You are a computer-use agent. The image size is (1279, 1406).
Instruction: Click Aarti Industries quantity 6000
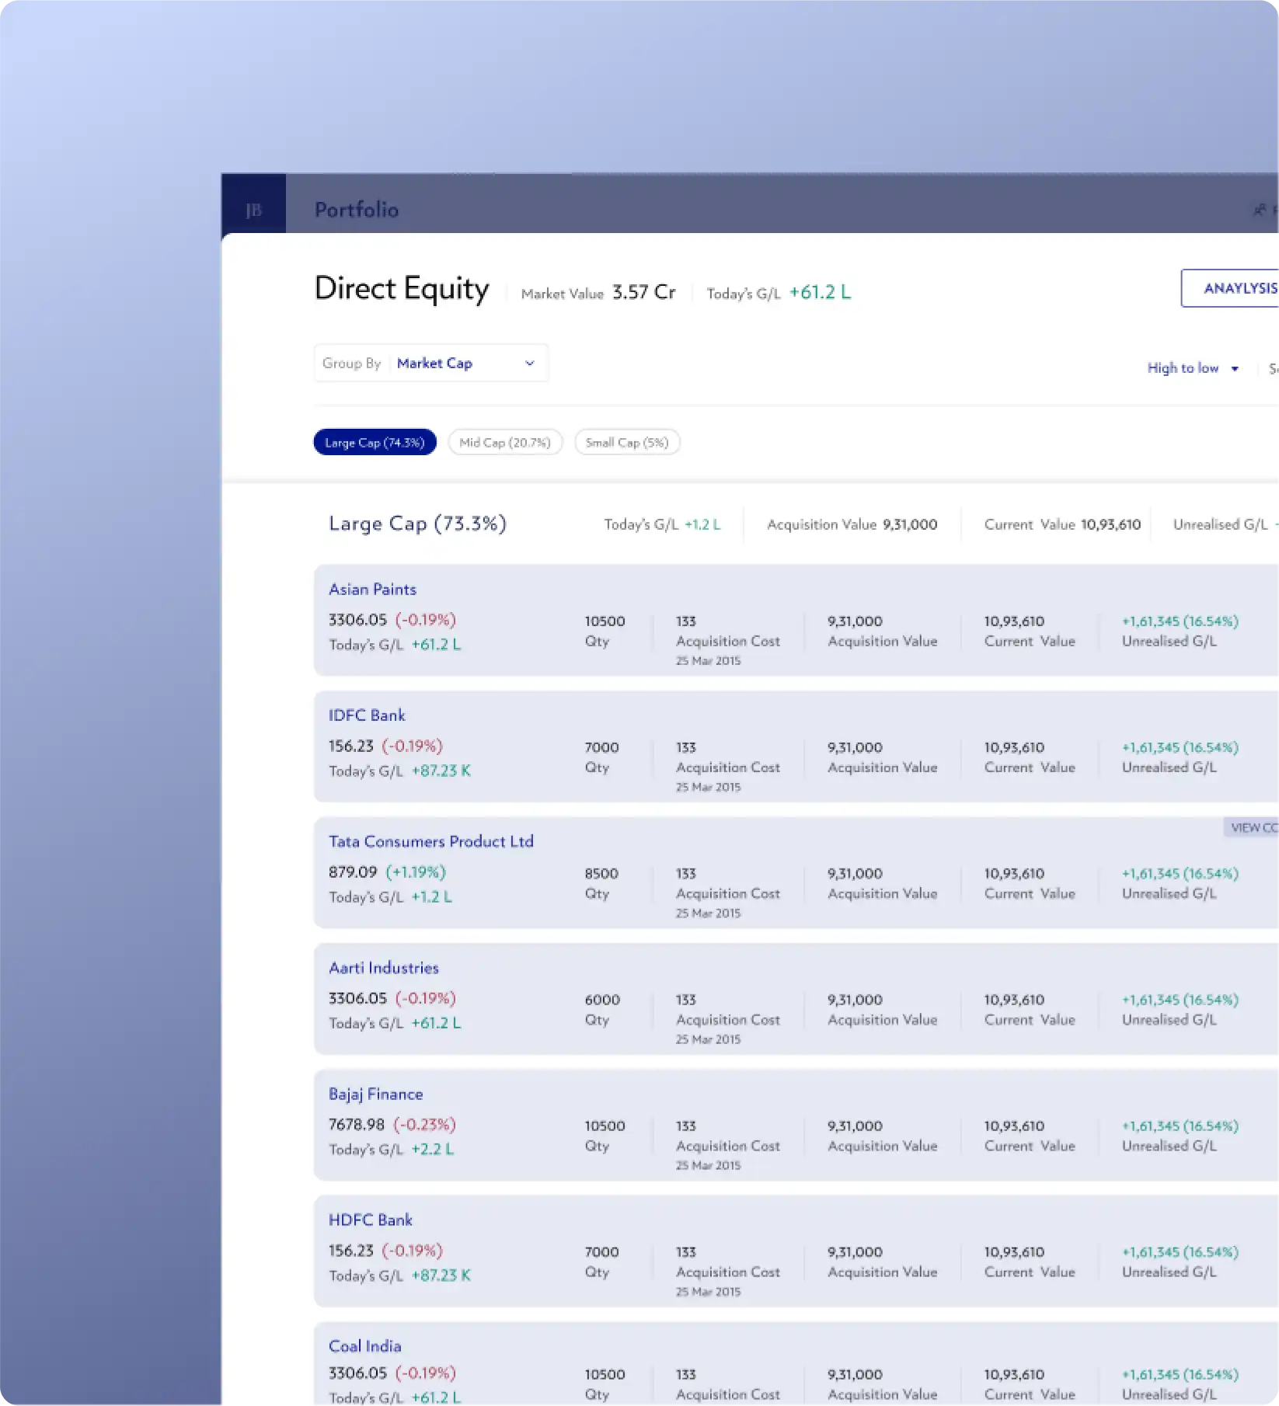[602, 1000]
